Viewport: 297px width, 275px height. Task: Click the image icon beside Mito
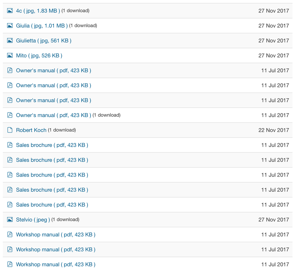(10, 55)
